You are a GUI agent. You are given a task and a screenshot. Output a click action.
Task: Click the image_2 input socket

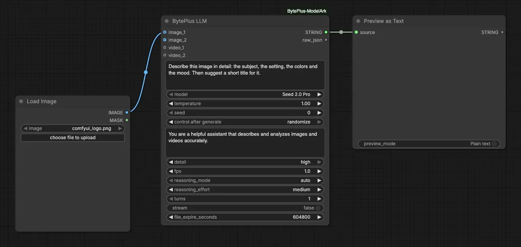(x=165, y=40)
